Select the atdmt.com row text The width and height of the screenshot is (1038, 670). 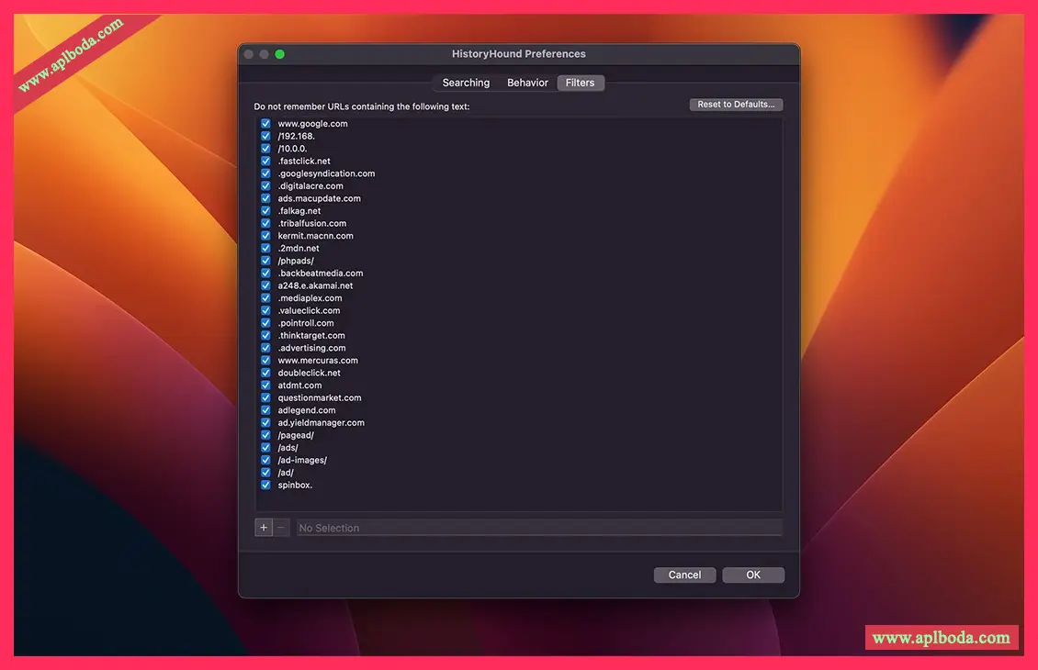point(299,385)
